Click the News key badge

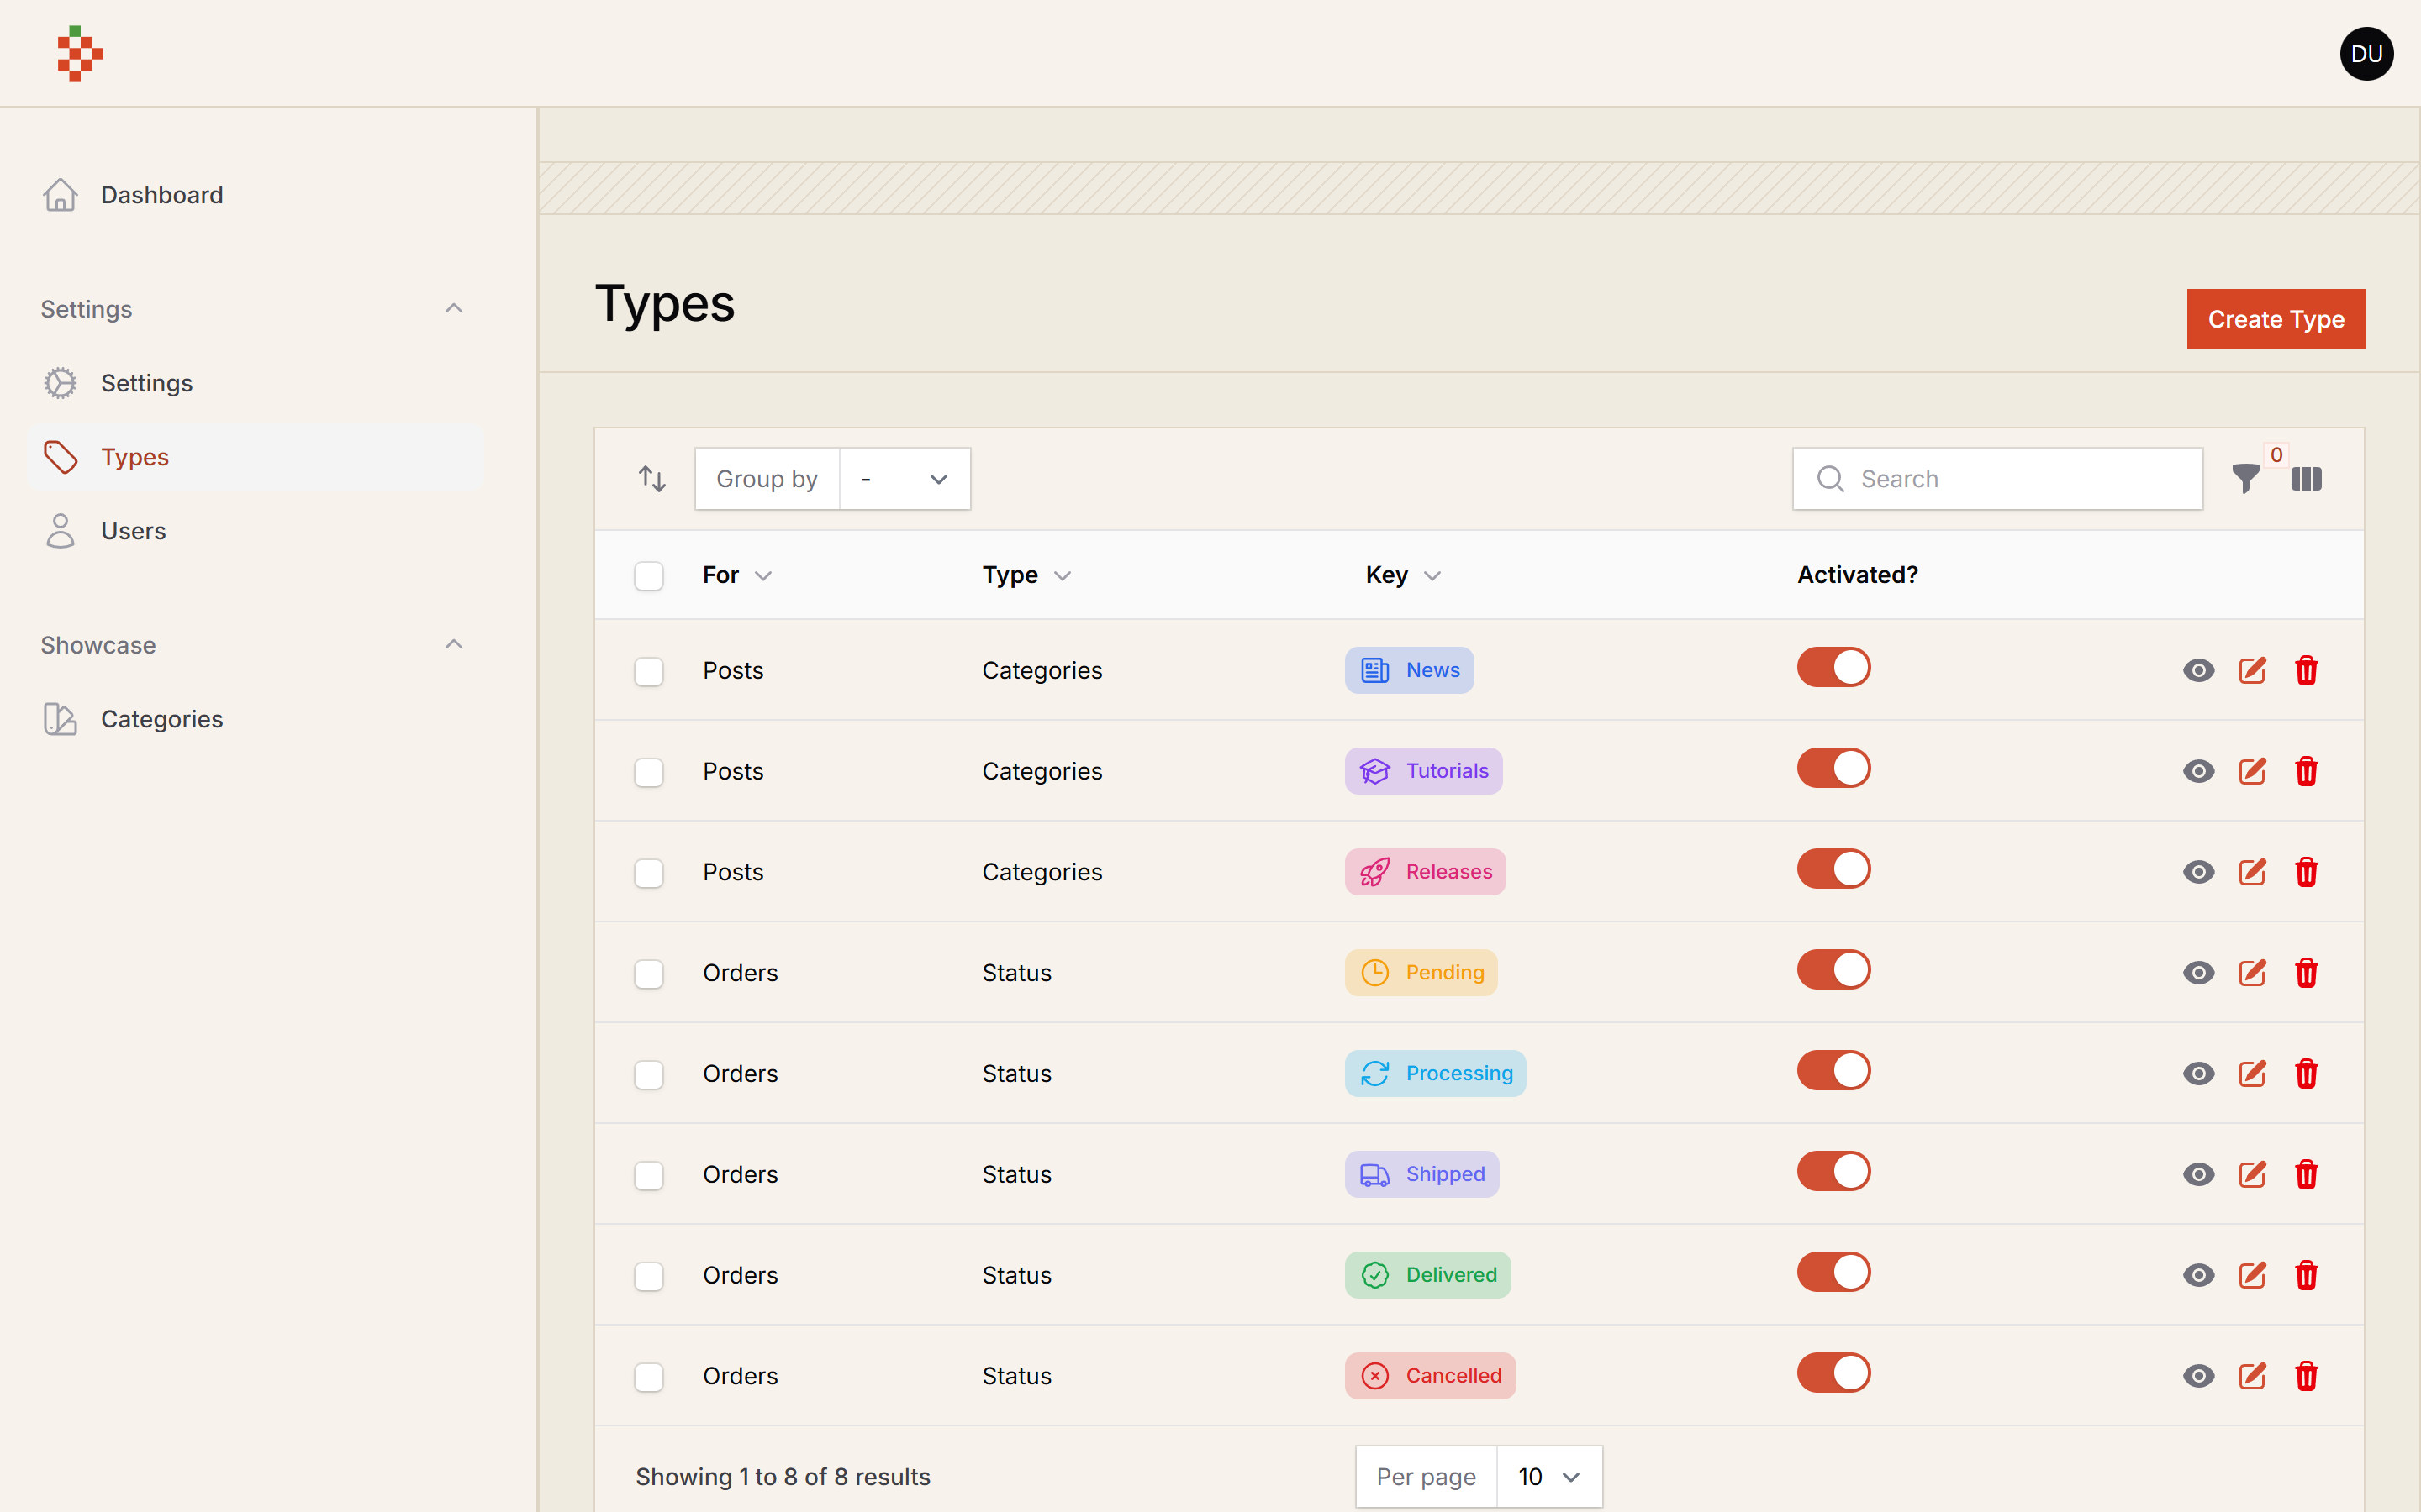coord(1409,670)
